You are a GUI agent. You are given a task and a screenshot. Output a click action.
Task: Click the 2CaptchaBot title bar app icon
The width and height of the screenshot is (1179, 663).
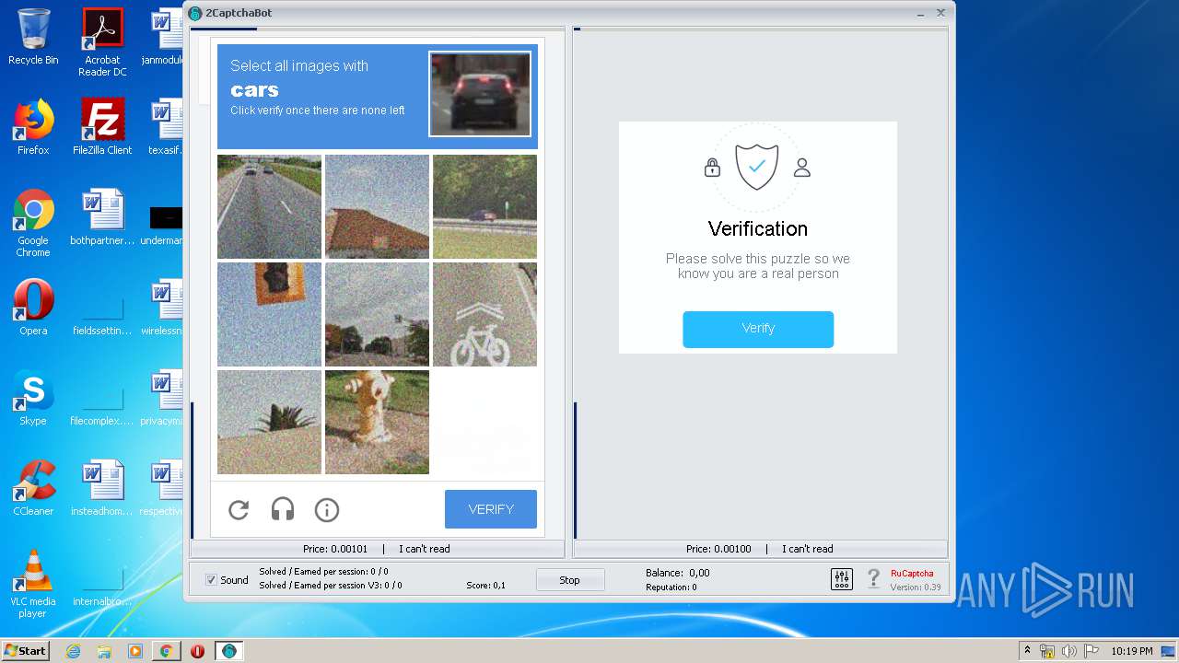(195, 13)
